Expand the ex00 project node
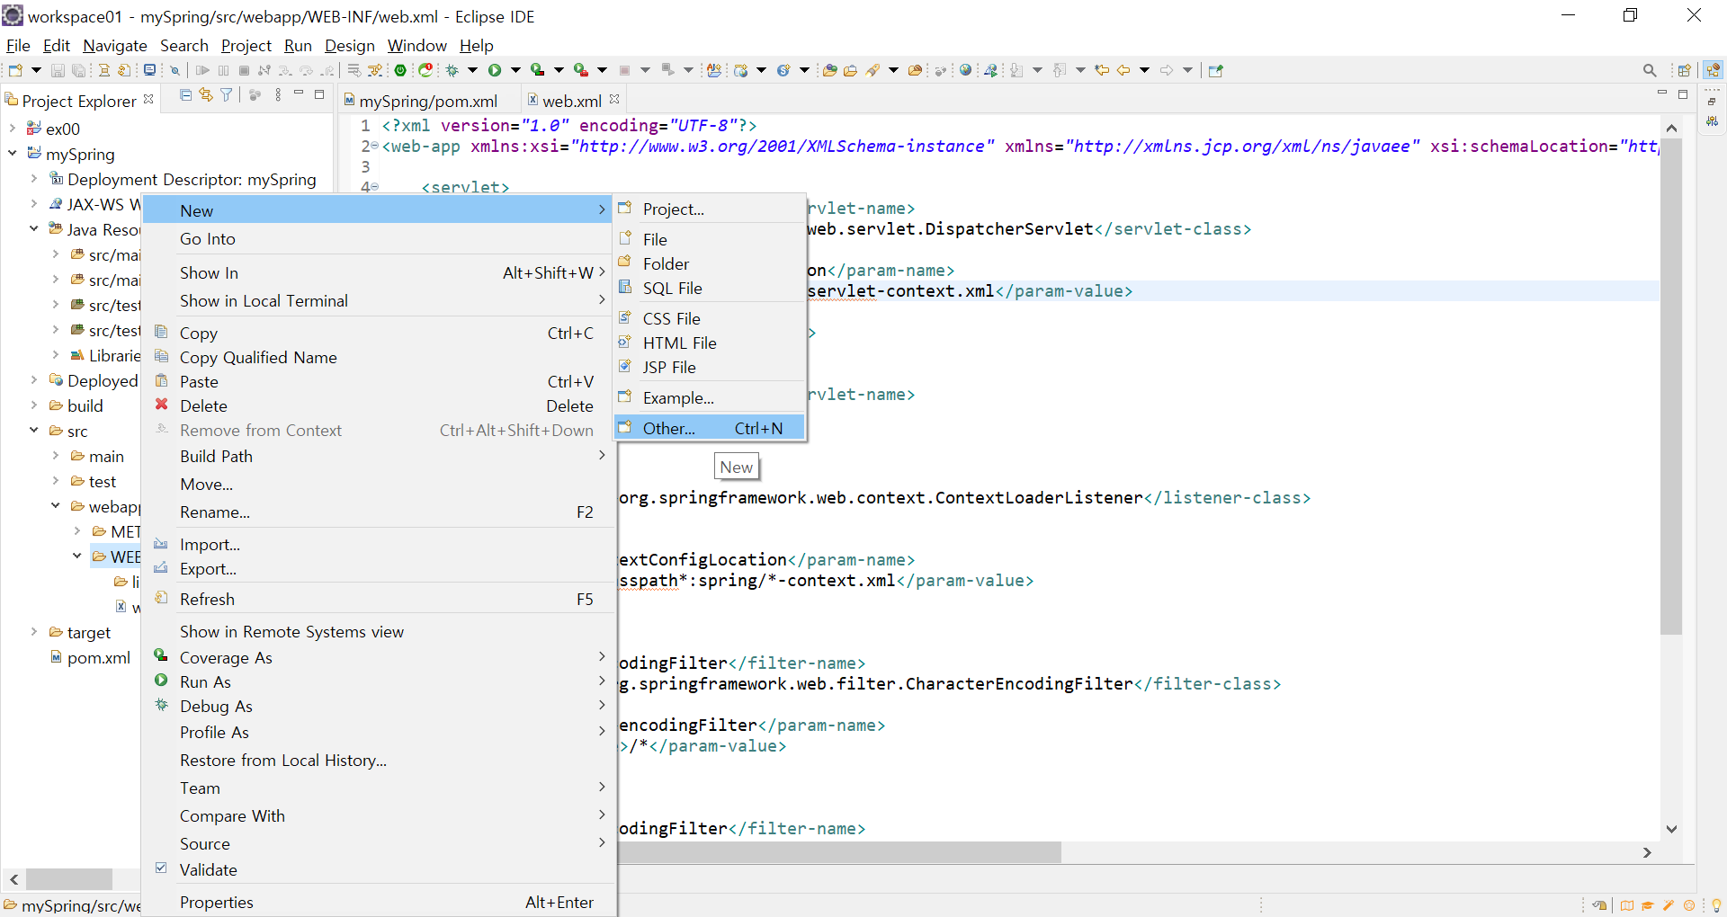 point(13,129)
